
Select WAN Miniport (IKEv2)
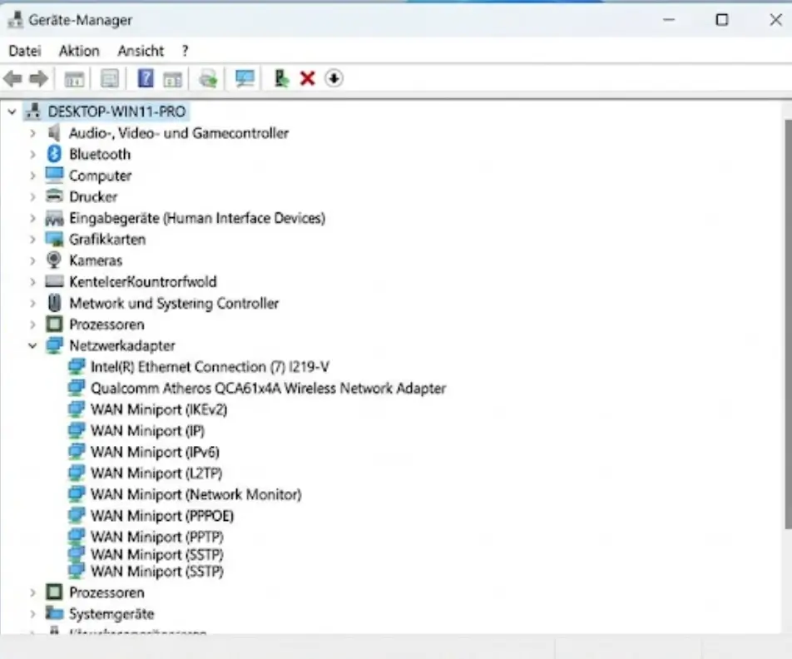tap(159, 409)
